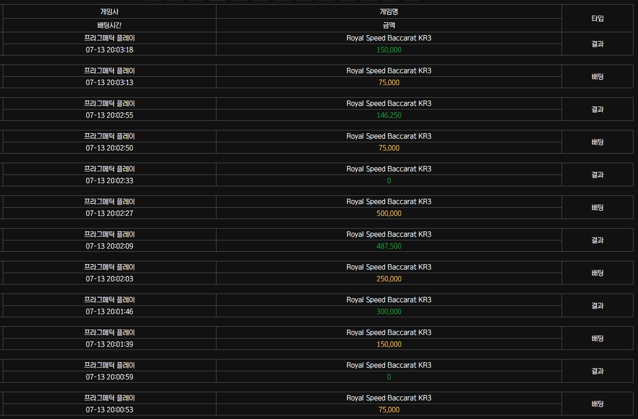The image size is (638, 419).
Task: Click 프라그메틱 플레이 above 20:01:46
Action: tap(110, 300)
